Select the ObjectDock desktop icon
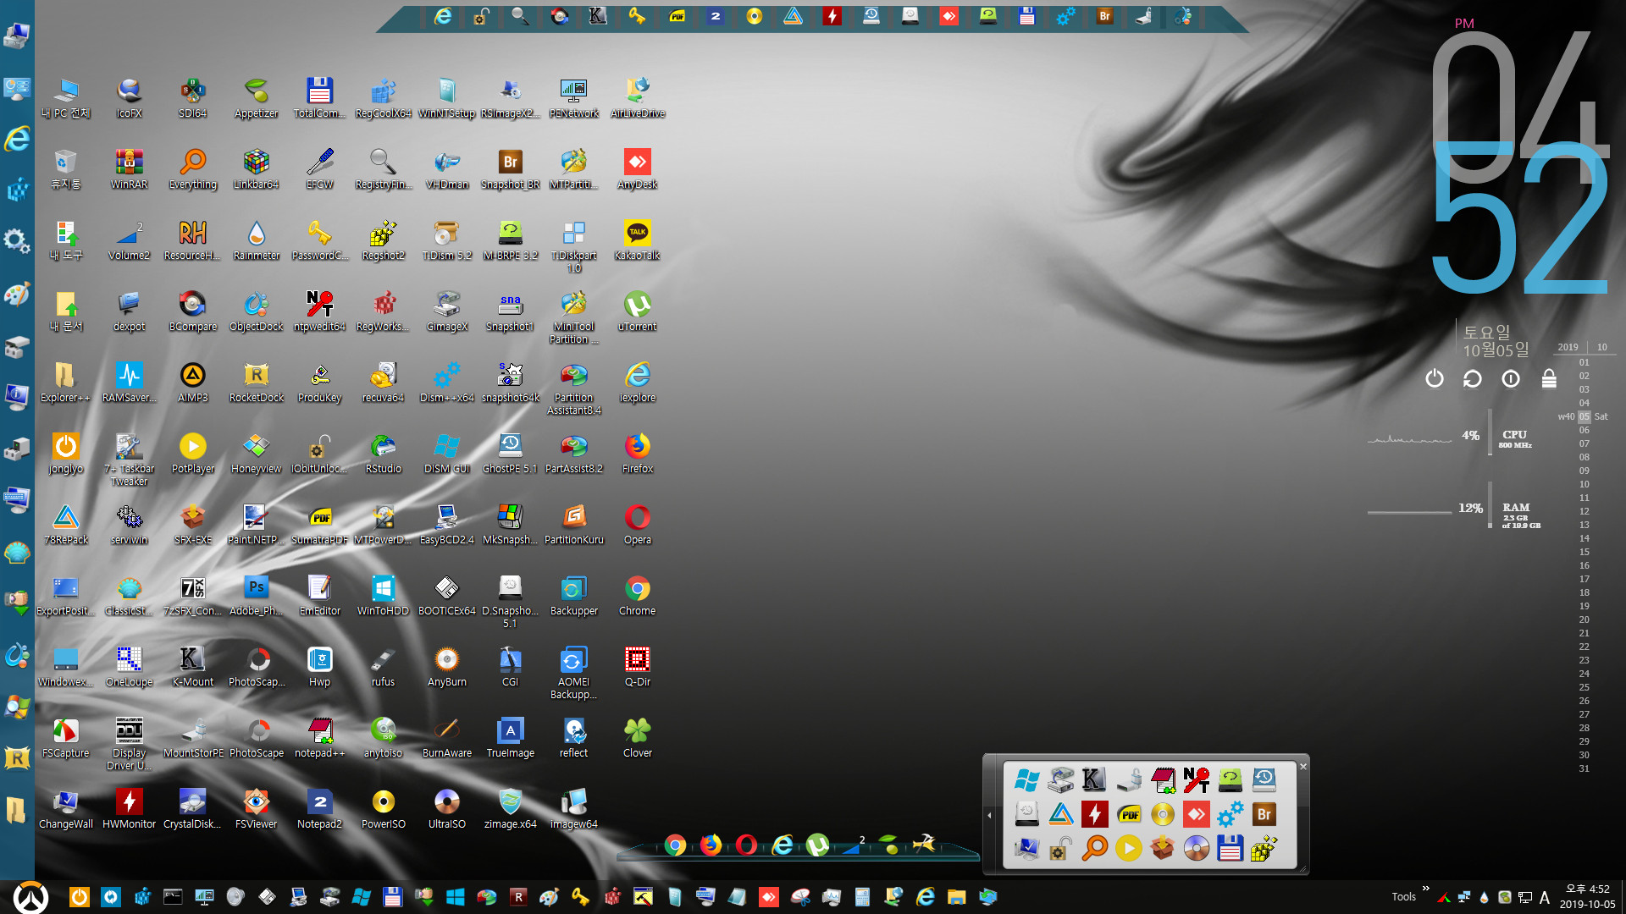The height and width of the screenshot is (914, 1626). click(x=256, y=311)
